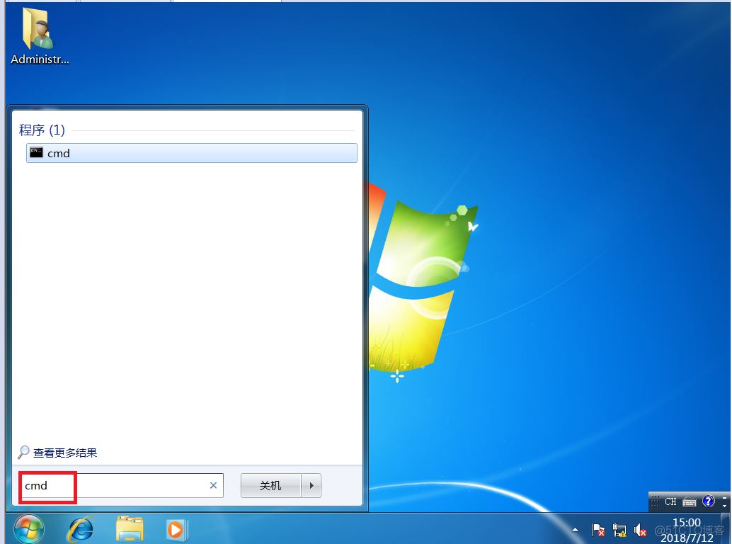Start Windows Media Player from the taskbar
Screen dimensions: 732x544
(176, 530)
